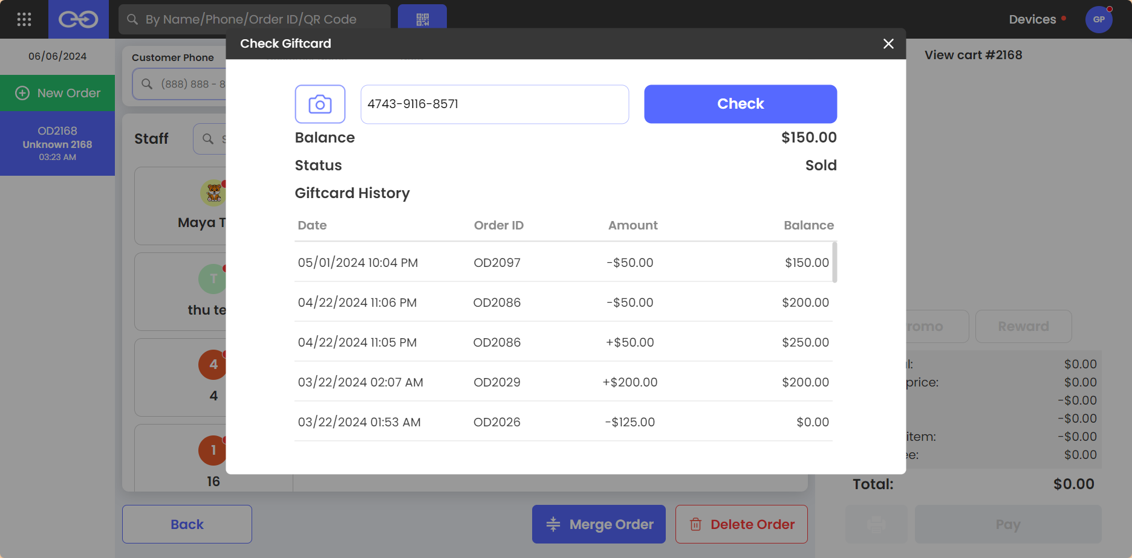Click the 06/06/2024 date label
1132x558 pixels.
[x=57, y=56]
